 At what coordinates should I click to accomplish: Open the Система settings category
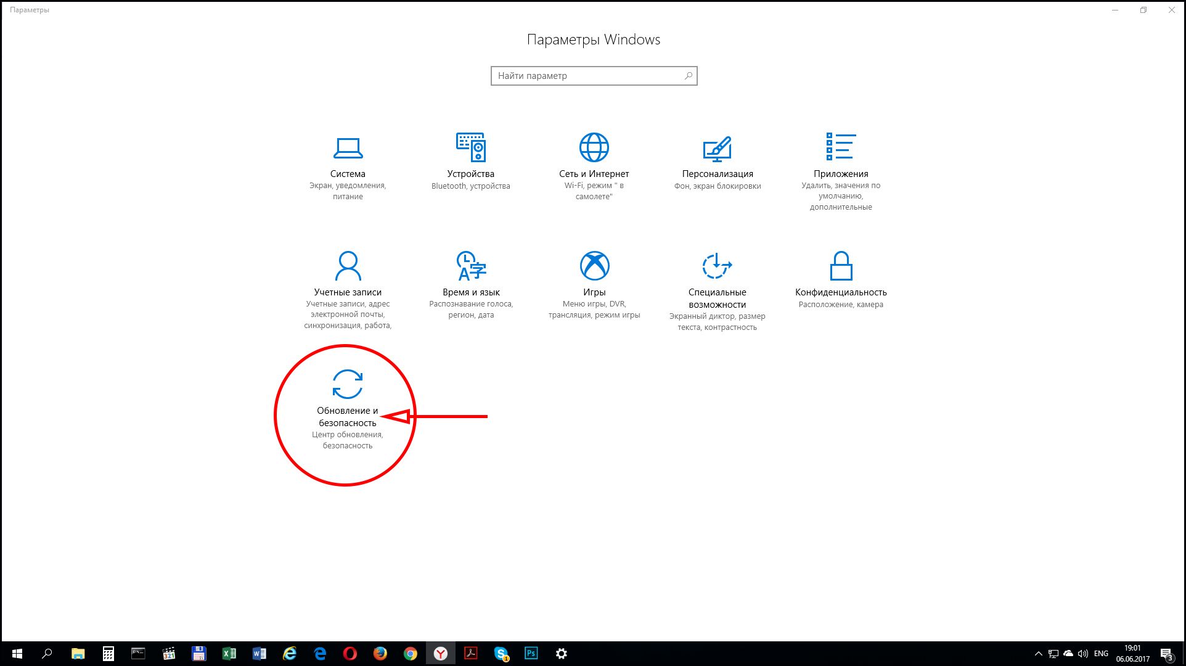(348, 148)
